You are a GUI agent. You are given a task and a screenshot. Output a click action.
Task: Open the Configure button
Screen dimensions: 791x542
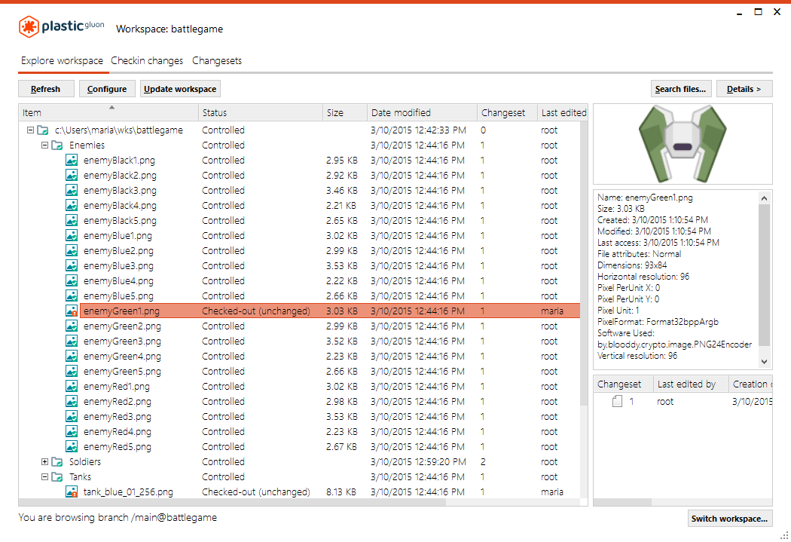pyautogui.click(x=107, y=89)
